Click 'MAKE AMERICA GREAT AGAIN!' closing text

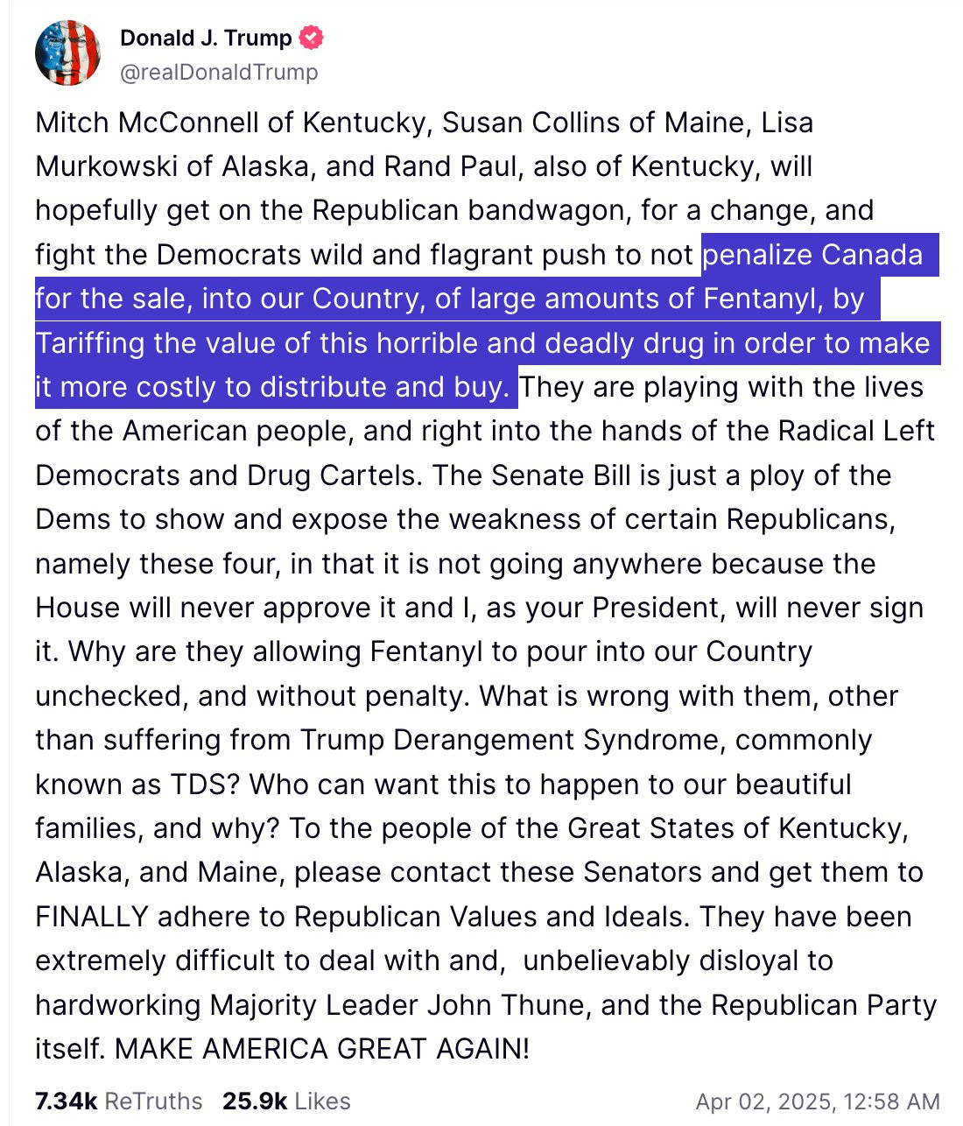click(322, 1049)
